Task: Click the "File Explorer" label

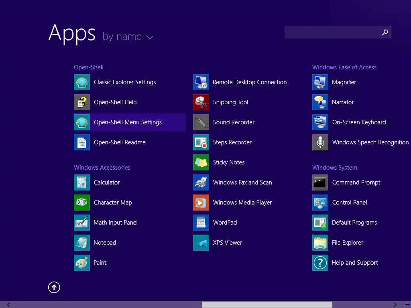Action: 347,243
